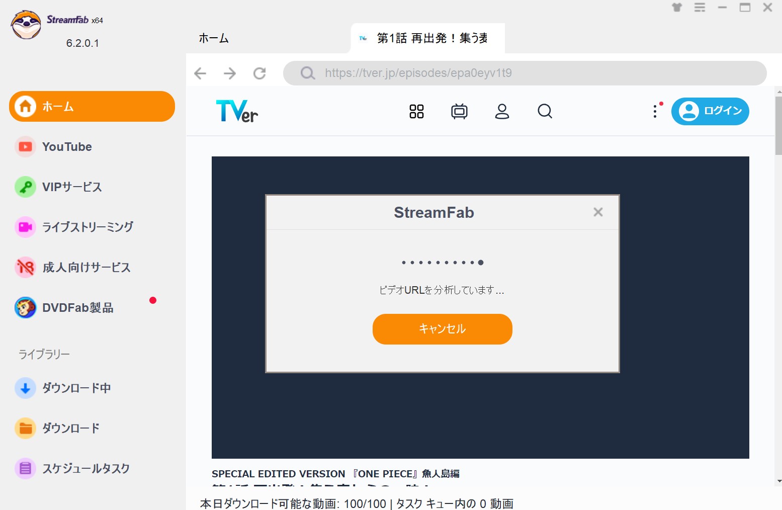Click the scrollbar down arrow
This screenshot has width=782, height=510.
(779, 481)
